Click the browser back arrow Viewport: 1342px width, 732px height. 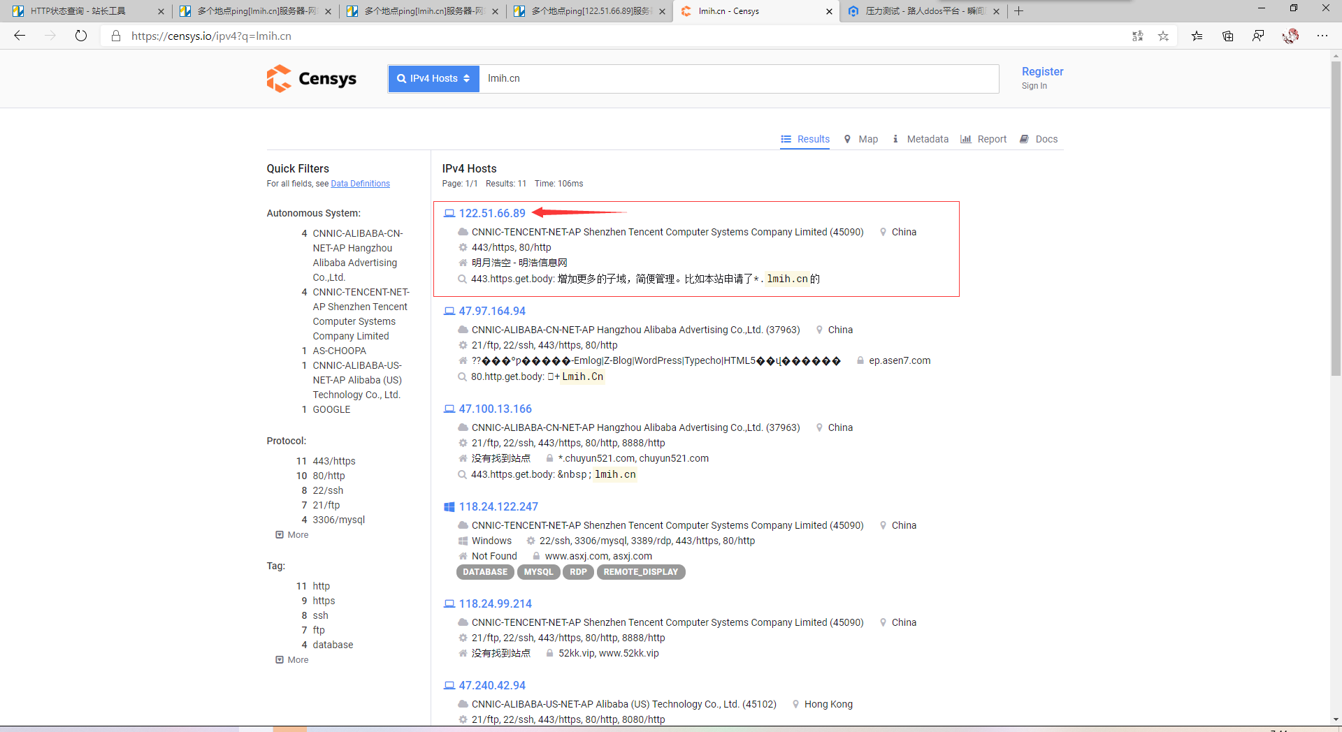[x=20, y=36]
